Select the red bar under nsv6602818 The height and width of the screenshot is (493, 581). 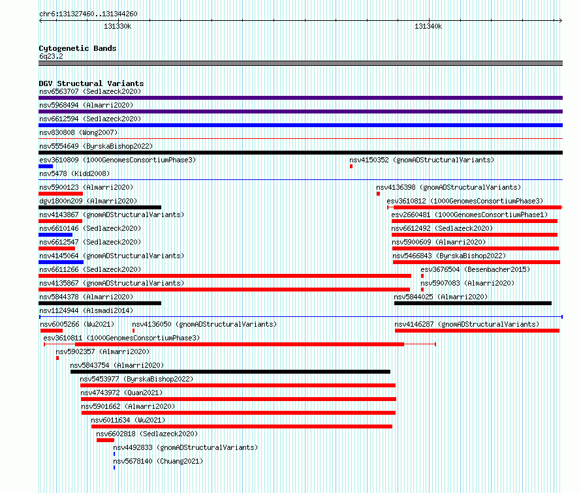[x=105, y=440]
